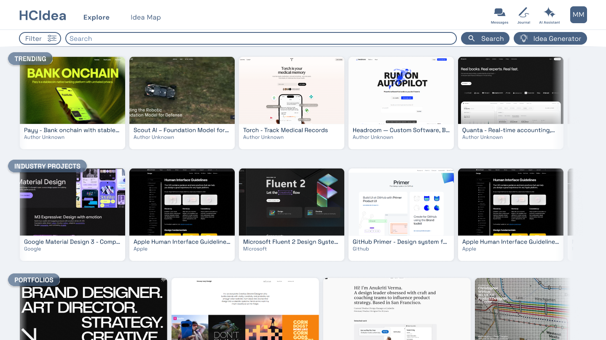Open the Brand Designer portfolio thumbnail

(94, 309)
